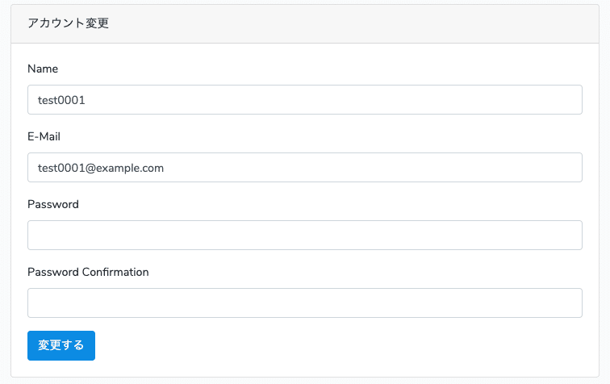Click into the empty Password field
This screenshot has width=610, height=384.
pyautogui.click(x=305, y=236)
